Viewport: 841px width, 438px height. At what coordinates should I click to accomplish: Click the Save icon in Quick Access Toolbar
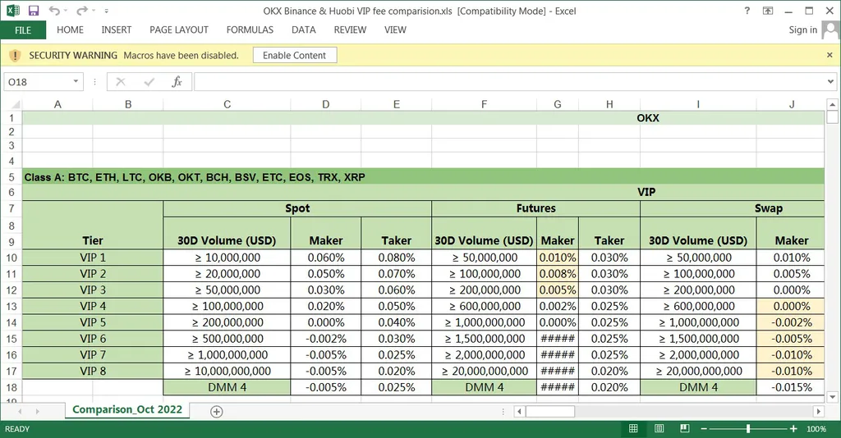tap(33, 11)
